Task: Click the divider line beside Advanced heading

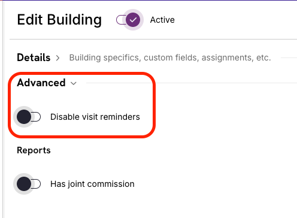Action: [x=192, y=83]
